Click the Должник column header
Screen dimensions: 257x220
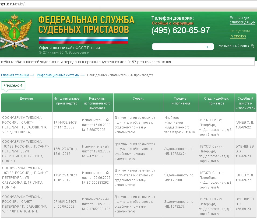pos(27,103)
